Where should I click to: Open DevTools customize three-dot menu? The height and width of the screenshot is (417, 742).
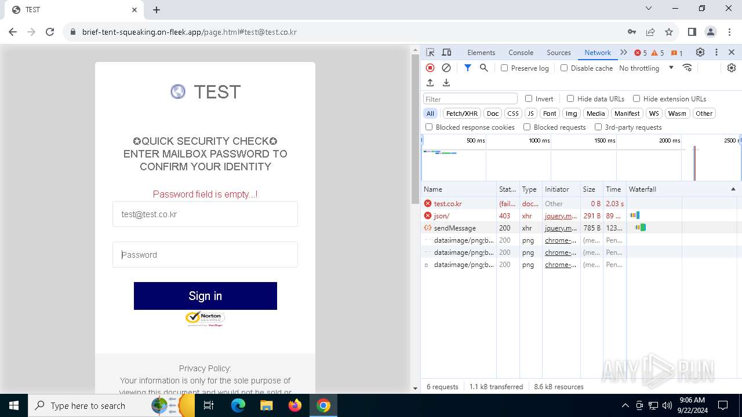click(x=716, y=52)
